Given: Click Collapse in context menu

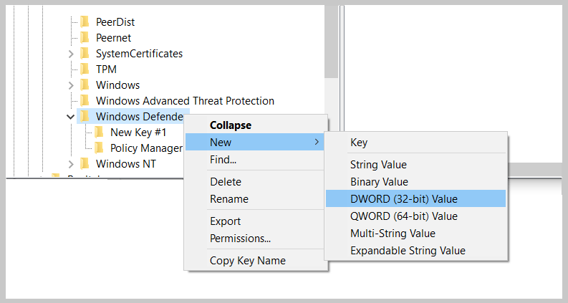Looking at the screenshot, I should pos(255,125).
